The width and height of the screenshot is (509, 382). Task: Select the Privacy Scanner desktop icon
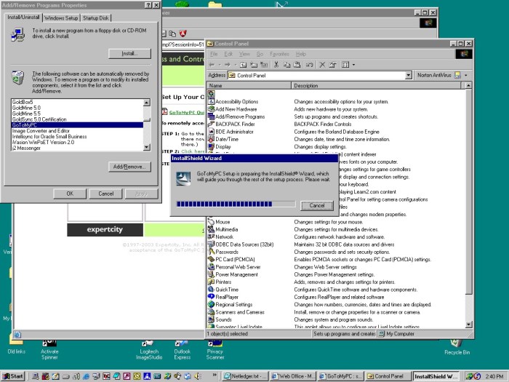point(215,349)
